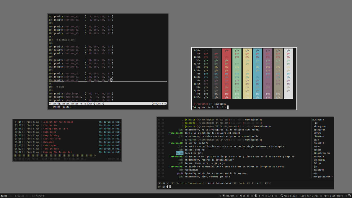Click @ChanServ in the IRC nick list

click(318, 120)
